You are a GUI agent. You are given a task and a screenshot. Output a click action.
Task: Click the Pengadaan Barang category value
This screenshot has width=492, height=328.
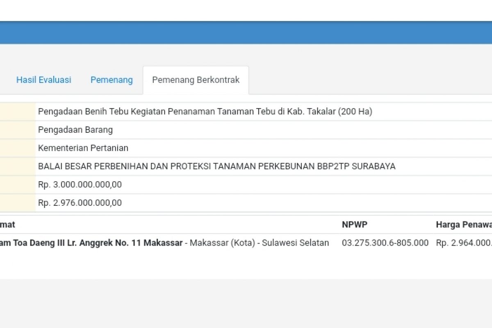[x=75, y=130]
